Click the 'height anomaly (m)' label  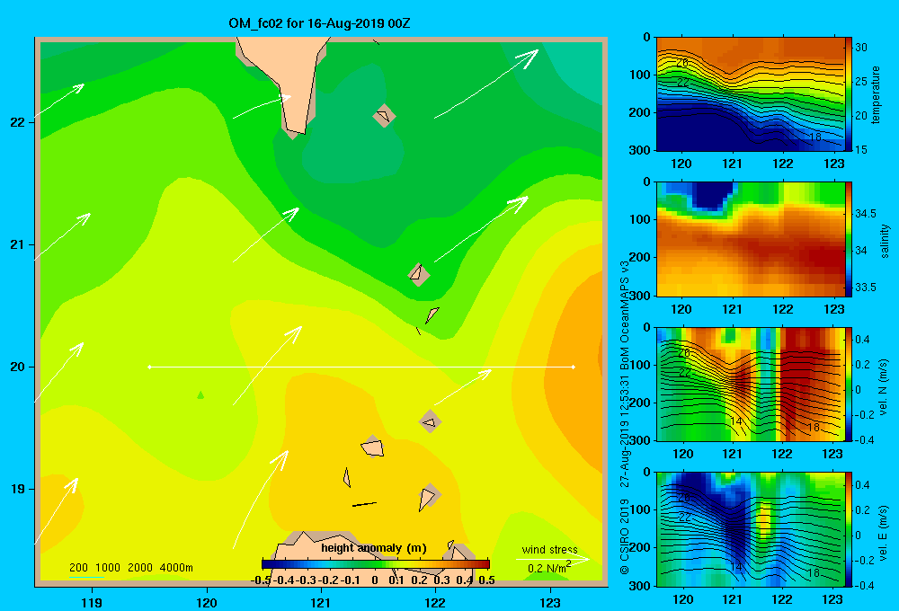click(374, 548)
